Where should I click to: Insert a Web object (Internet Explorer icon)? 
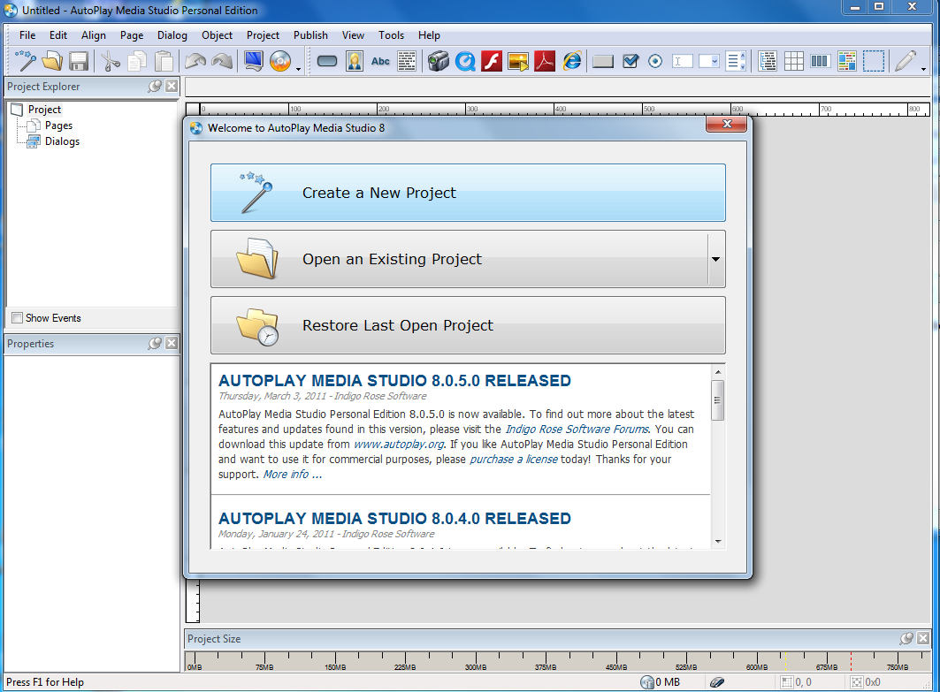[x=572, y=61]
